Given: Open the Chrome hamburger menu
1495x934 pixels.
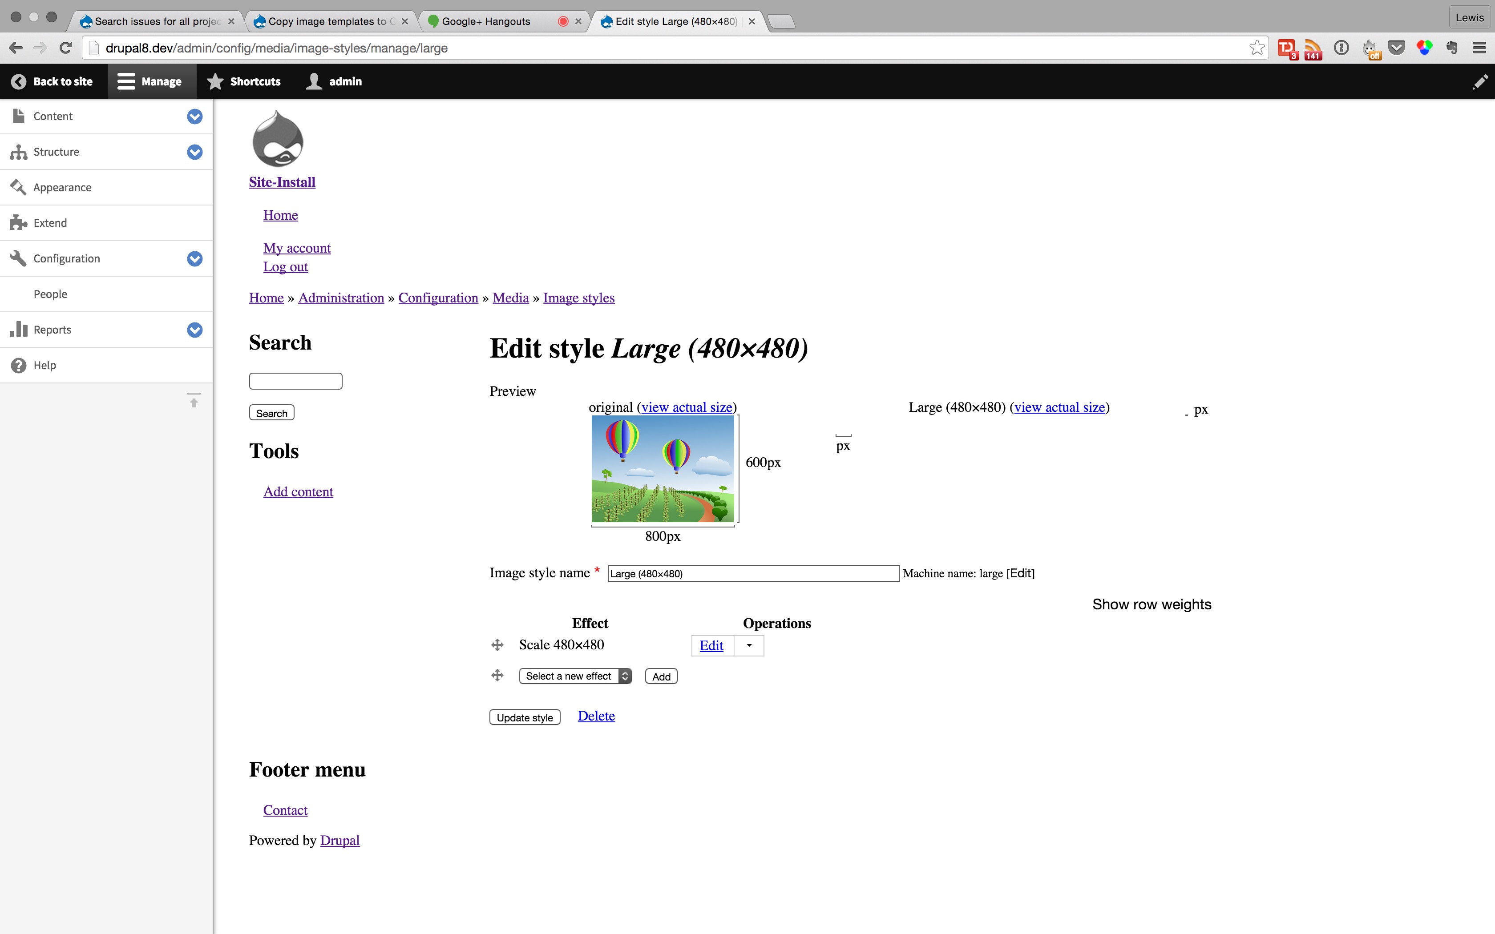Looking at the screenshot, I should coord(1479,48).
